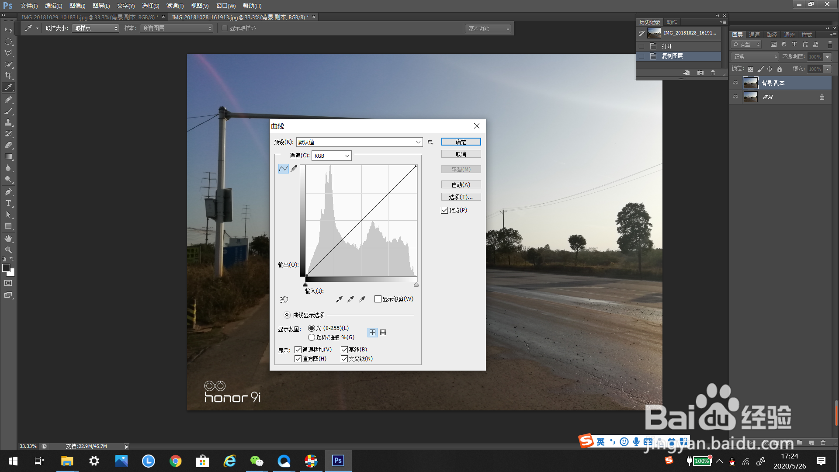Screen dimensions: 839x472
Task: Click the white point input slider triangle
Action: click(x=416, y=285)
